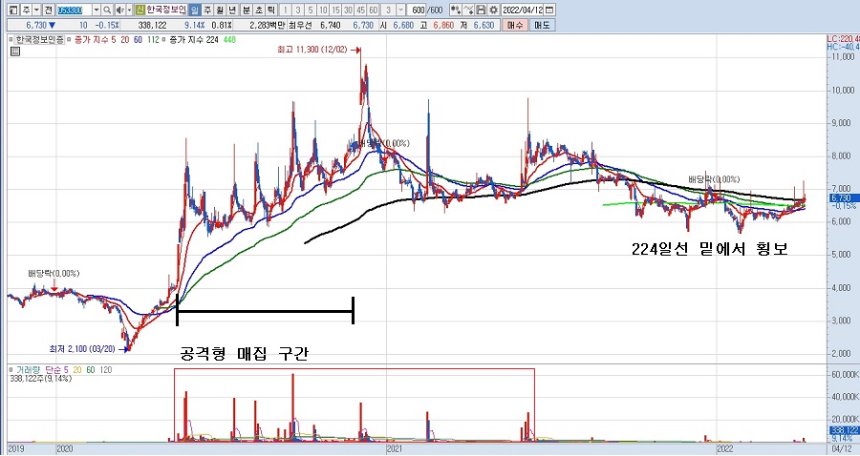Toggle the 한국정보인증 series legend checkbox
The height and width of the screenshot is (456, 860).
(x=11, y=39)
